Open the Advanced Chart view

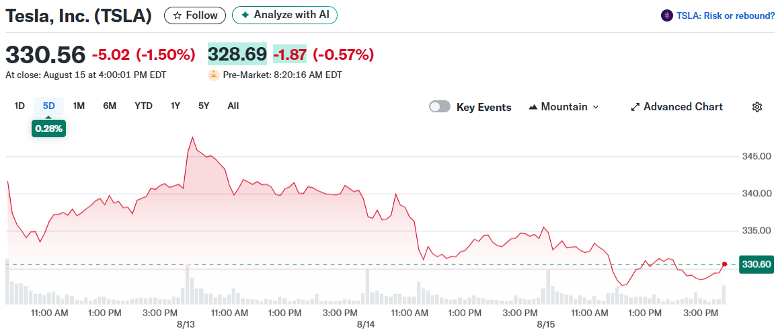click(x=676, y=107)
